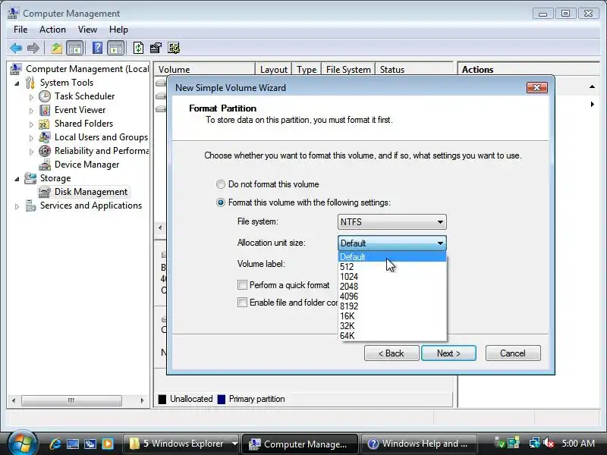Open the View menu
The height and width of the screenshot is (455, 607).
(x=87, y=30)
